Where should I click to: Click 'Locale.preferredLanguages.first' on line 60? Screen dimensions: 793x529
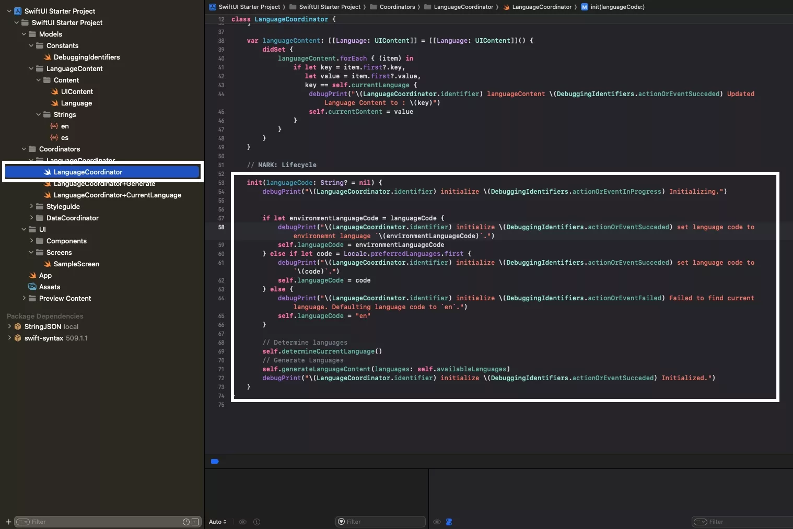point(403,254)
